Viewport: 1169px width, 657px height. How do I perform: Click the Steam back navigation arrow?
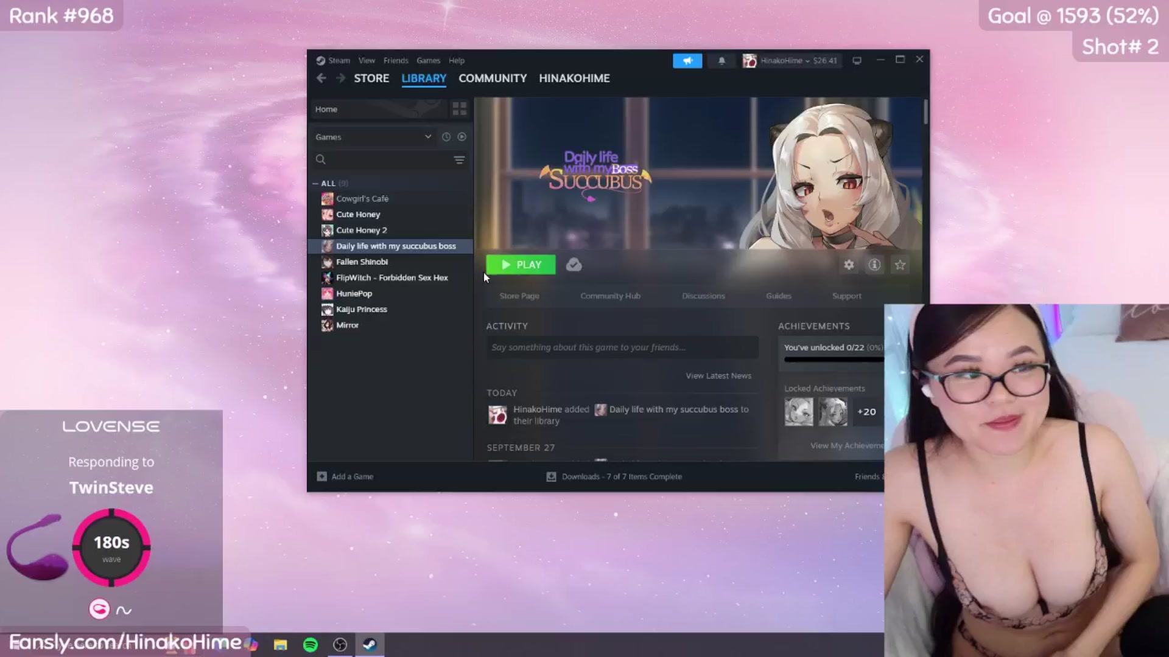tap(321, 78)
